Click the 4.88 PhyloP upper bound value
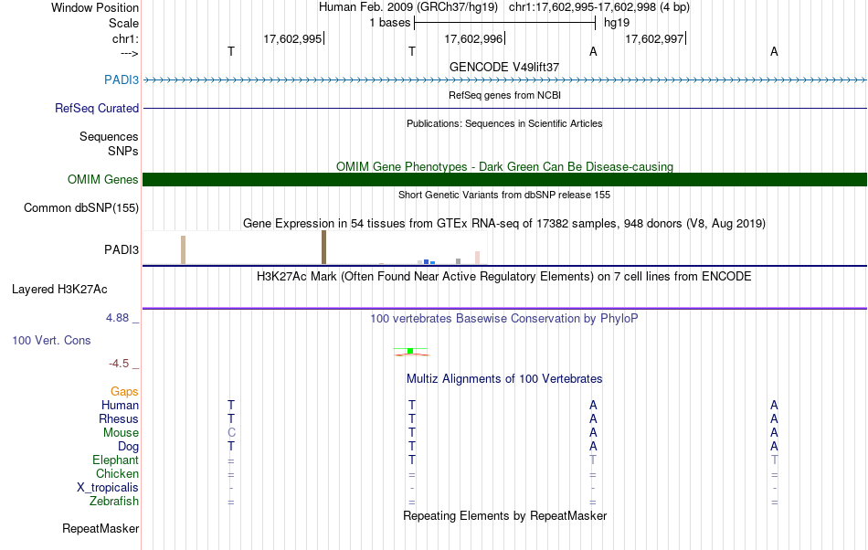 [x=117, y=318]
